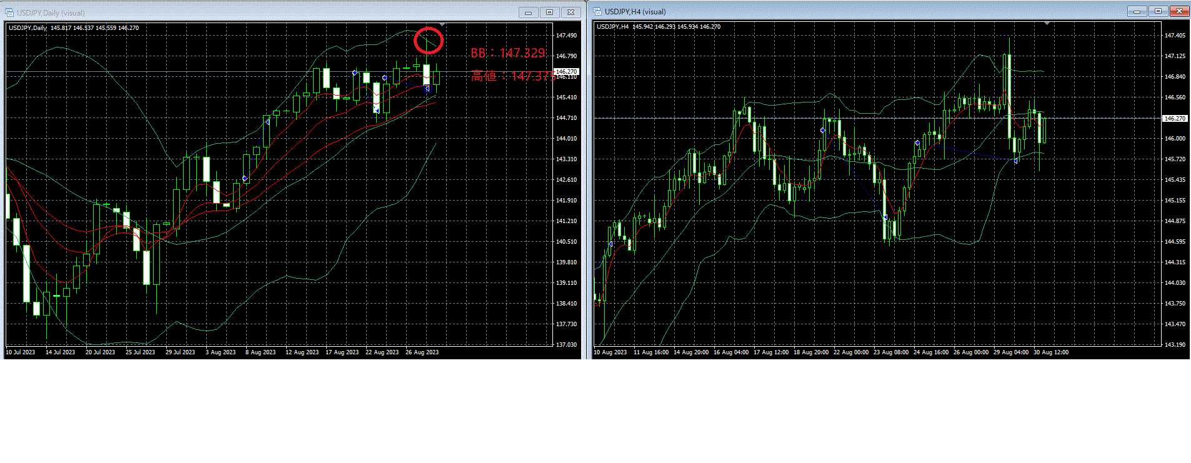Viewport: 1191px width, 463px height.
Task: Restore down the USDJPY,Daily chart window
Action: 549,12
